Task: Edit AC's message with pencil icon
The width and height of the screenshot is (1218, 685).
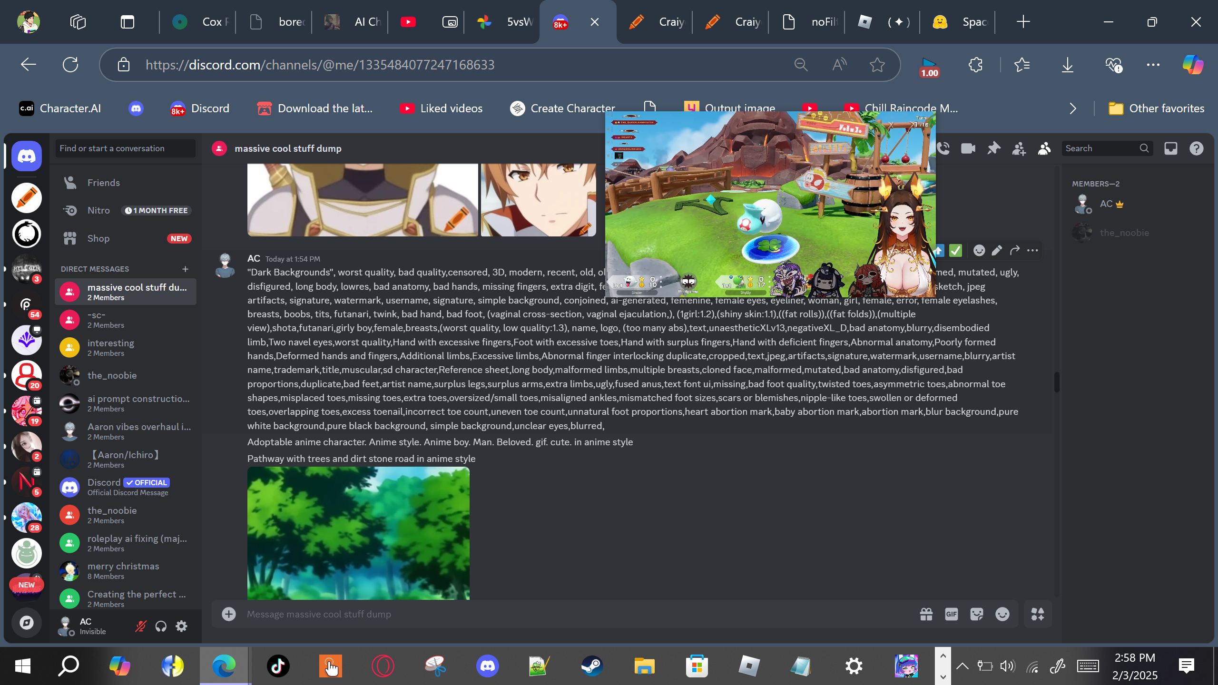Action: coord(997,250)
